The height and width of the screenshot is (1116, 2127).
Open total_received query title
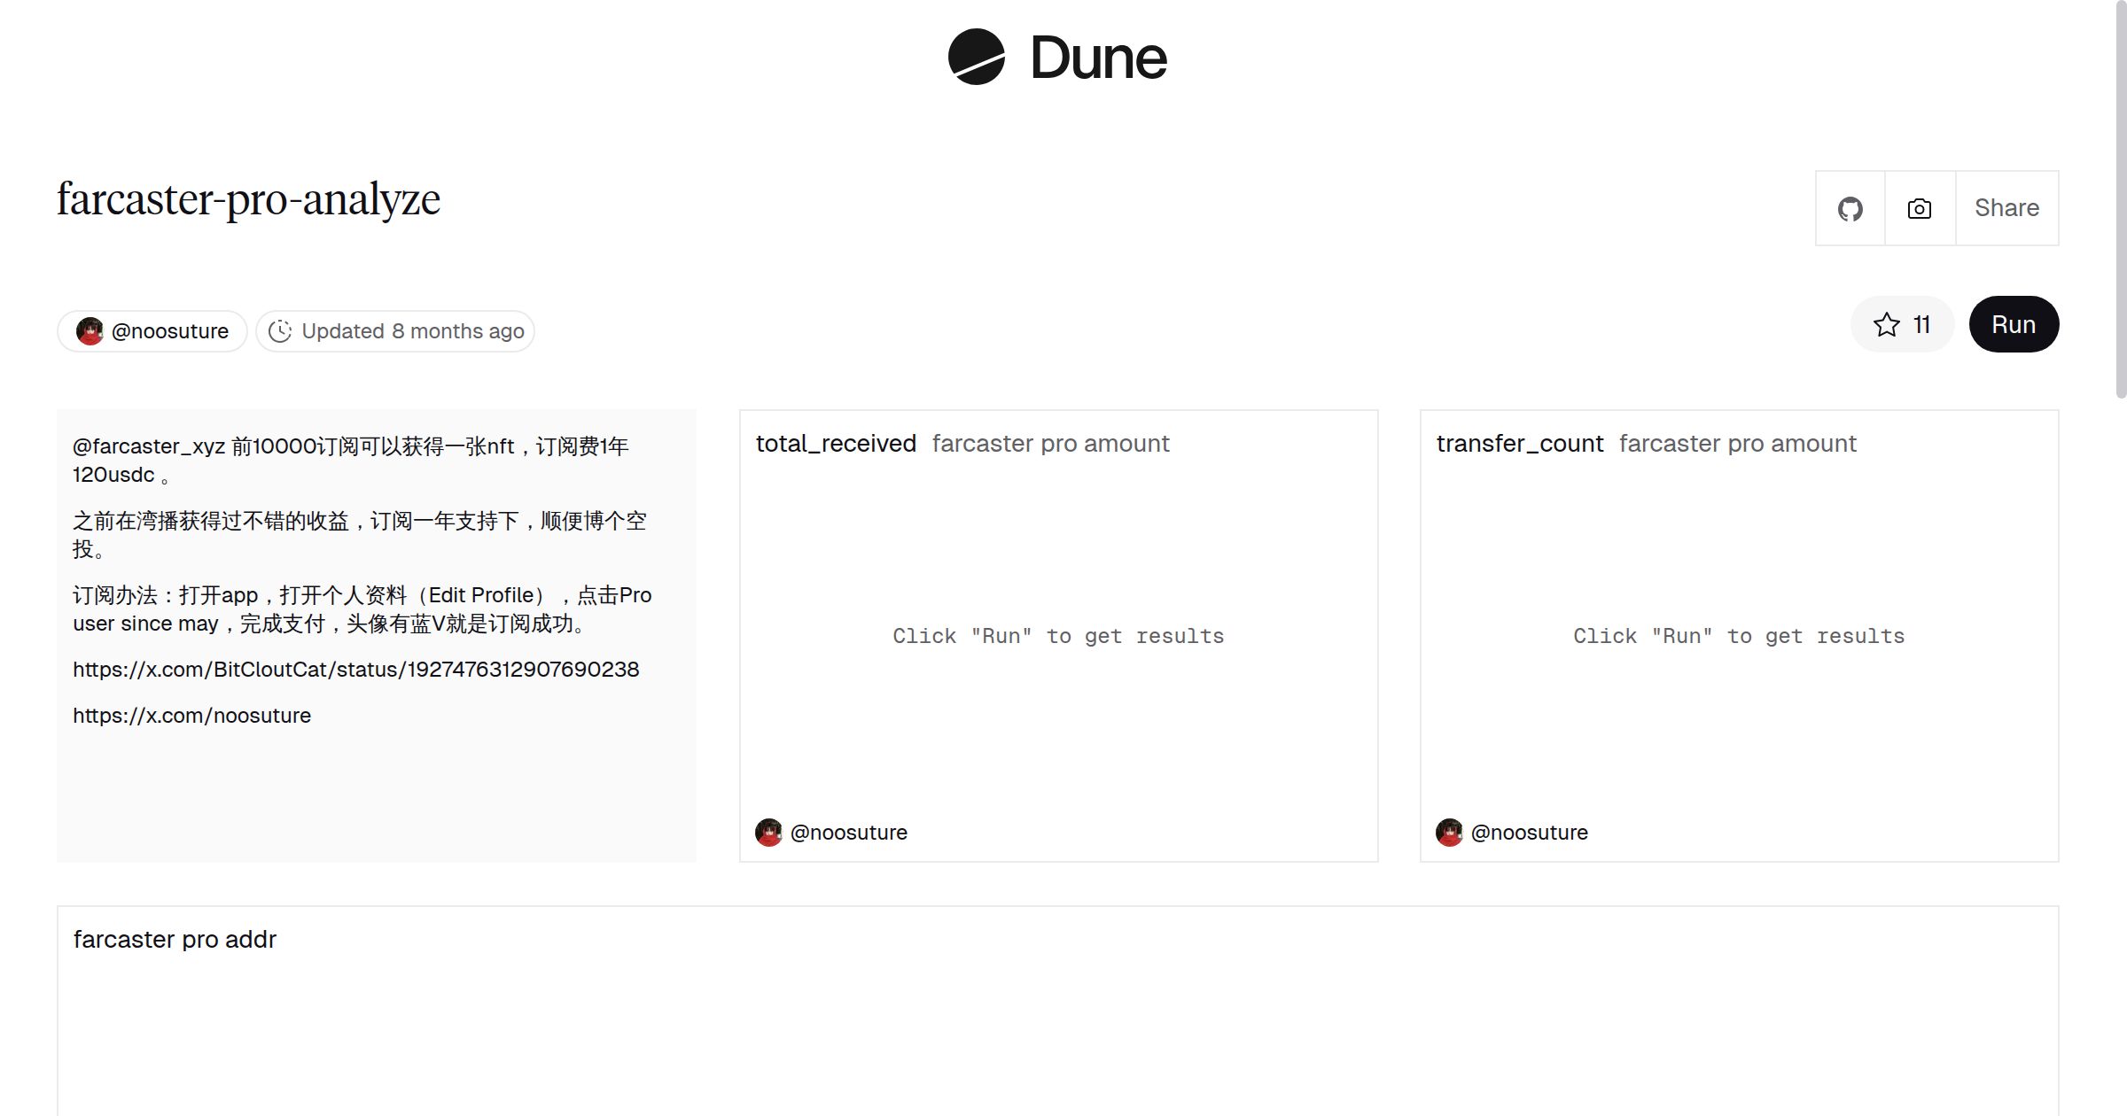click(x=835, y=444)
